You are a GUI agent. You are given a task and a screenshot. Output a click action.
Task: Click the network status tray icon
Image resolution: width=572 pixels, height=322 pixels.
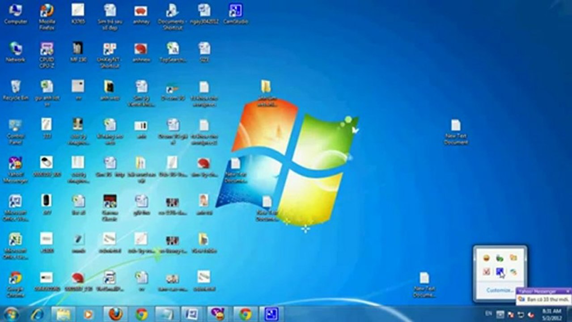pos(521,315)
